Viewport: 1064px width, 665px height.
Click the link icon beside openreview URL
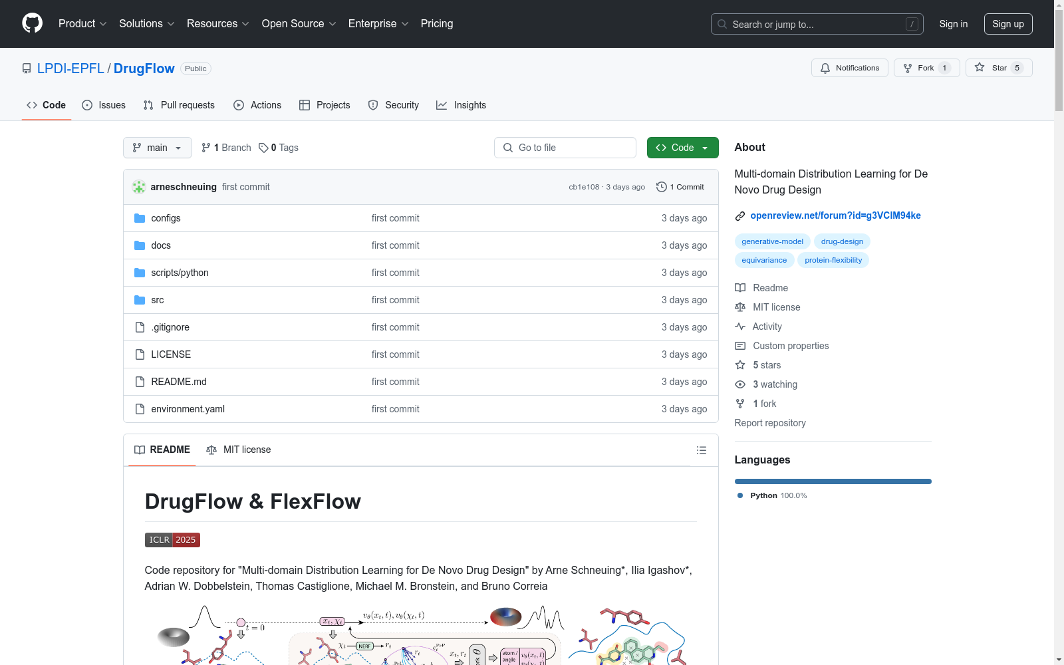point(740,215)
